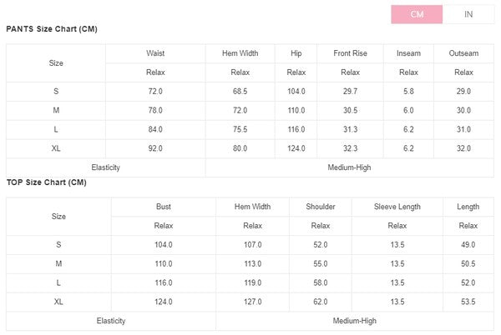
Task: Click the TOP Size Chart (CM) heading
Action: pyautogui.click(x=46, y=182)
